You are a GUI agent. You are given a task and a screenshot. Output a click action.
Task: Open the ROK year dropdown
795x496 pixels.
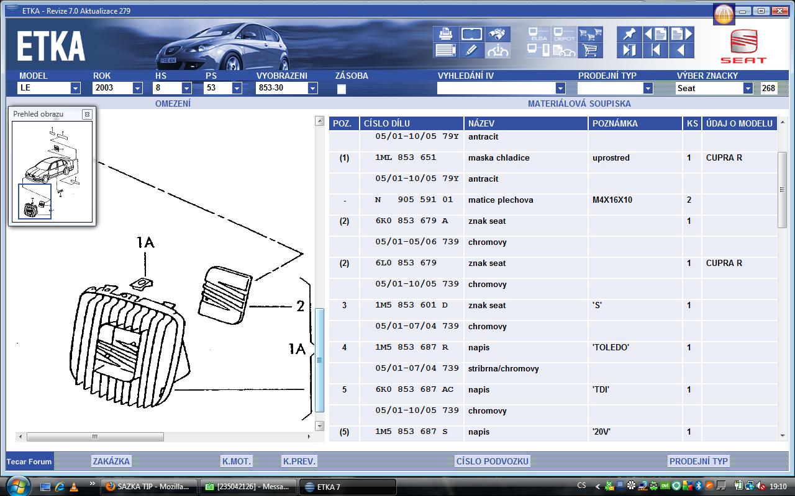[137, 88]
